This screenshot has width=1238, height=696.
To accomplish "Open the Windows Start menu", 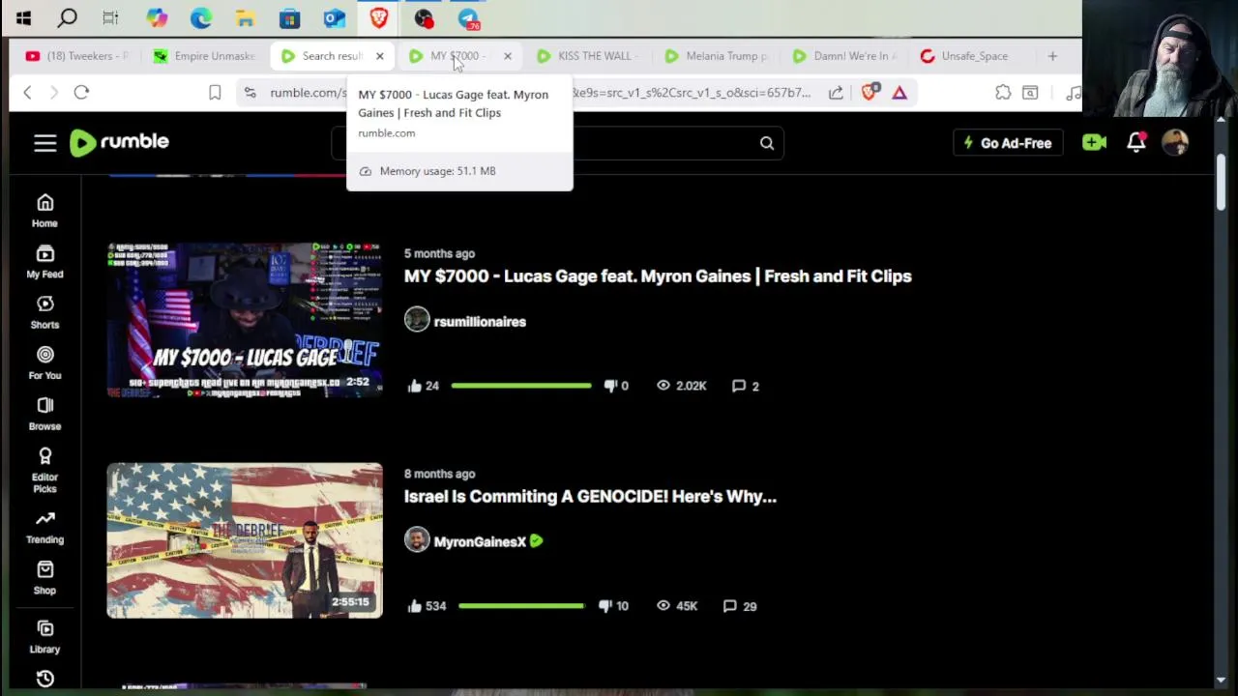I will tap(23, 17).
